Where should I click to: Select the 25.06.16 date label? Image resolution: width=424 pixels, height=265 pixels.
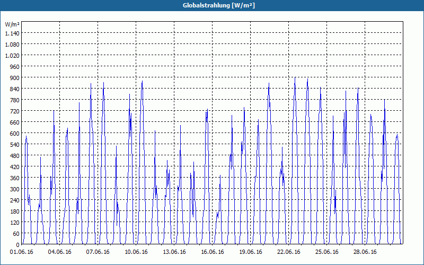pos(326,252)
